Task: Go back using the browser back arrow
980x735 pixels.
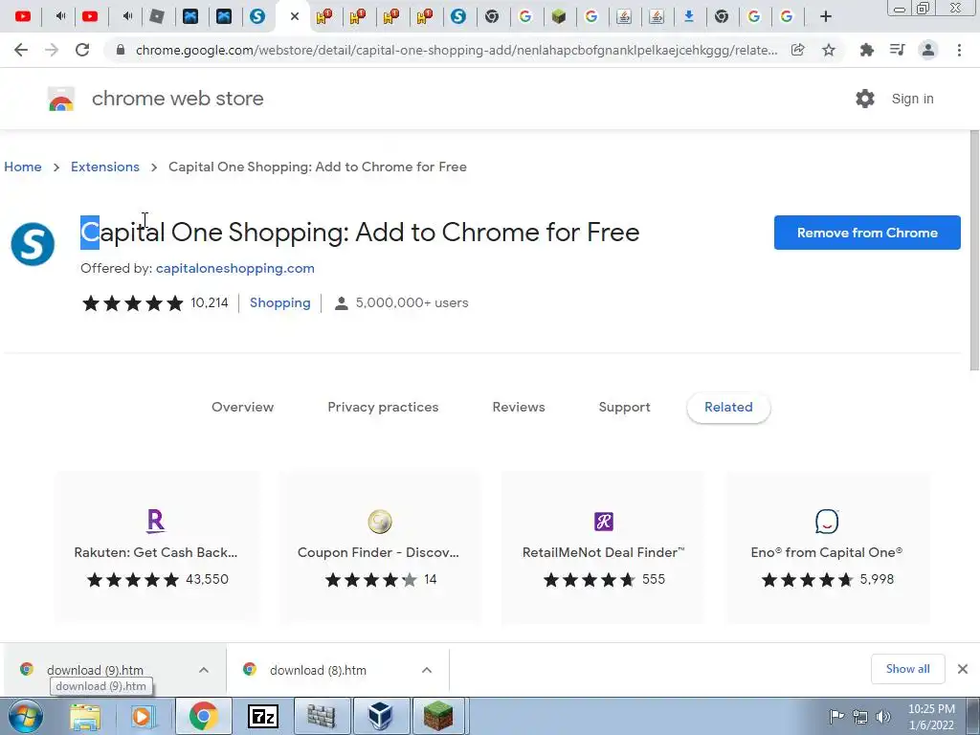Action: [21, 50]
